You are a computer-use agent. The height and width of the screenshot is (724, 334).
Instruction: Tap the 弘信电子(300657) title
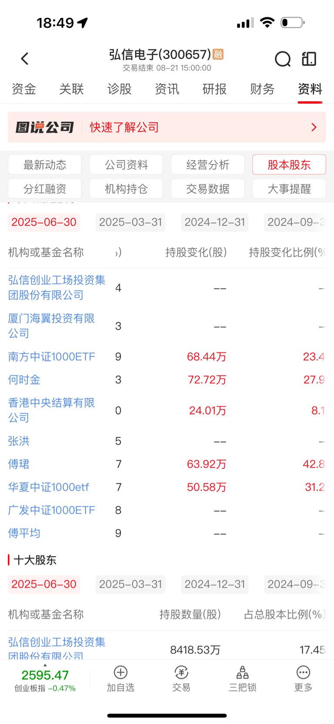pos(160,54)
